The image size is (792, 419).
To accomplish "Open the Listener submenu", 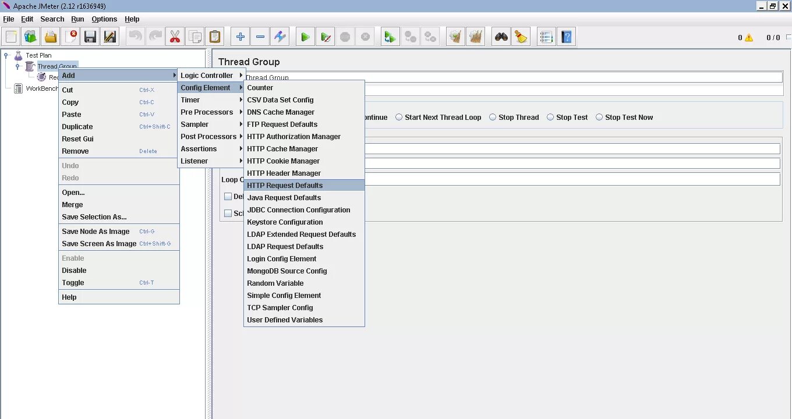I will tap(211, 161).
